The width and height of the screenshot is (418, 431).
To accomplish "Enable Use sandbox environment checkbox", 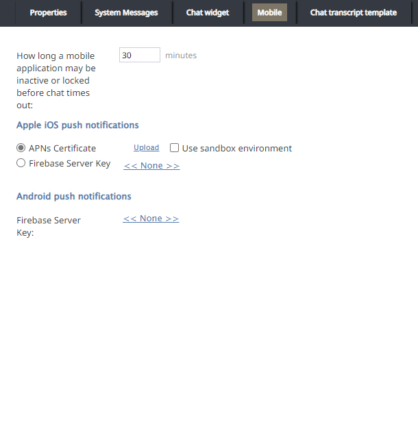I will pos(174,148).
